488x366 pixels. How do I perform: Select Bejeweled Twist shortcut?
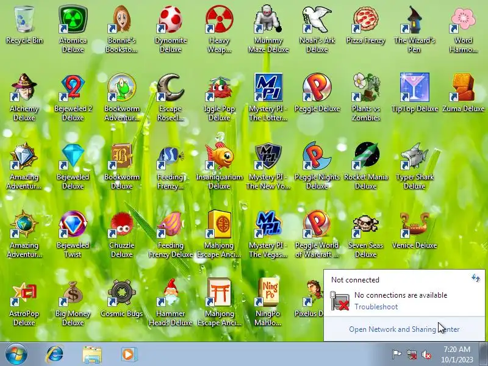[x=73, y=224]
